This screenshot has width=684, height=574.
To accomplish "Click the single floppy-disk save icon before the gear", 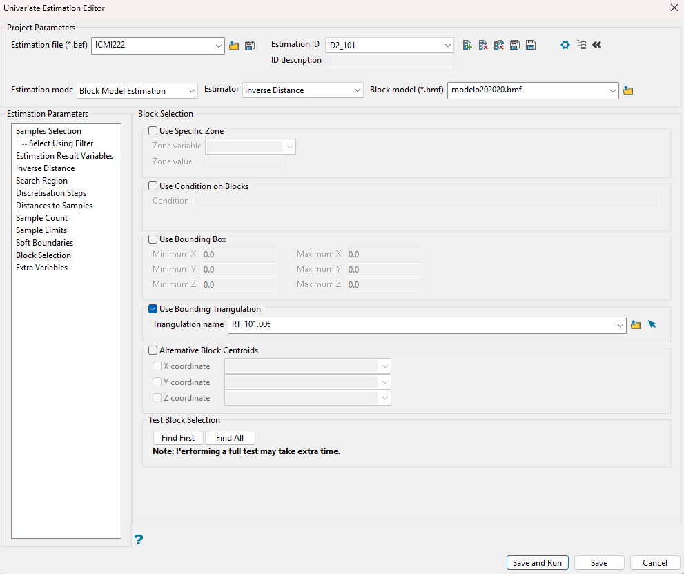I will pos(531,45).
